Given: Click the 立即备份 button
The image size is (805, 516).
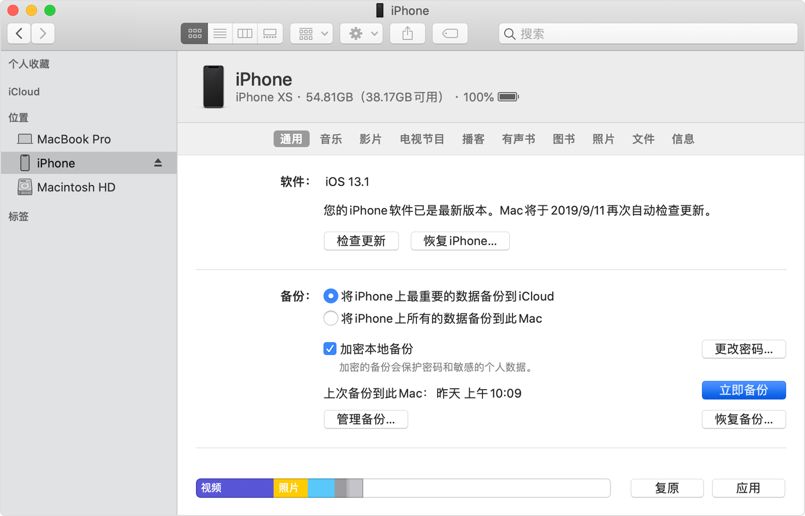Looking at the screenshot, I should tap(744, 390).
